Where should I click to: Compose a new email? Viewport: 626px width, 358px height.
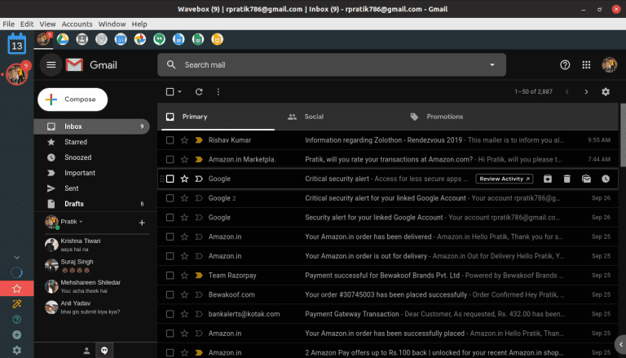73,99
